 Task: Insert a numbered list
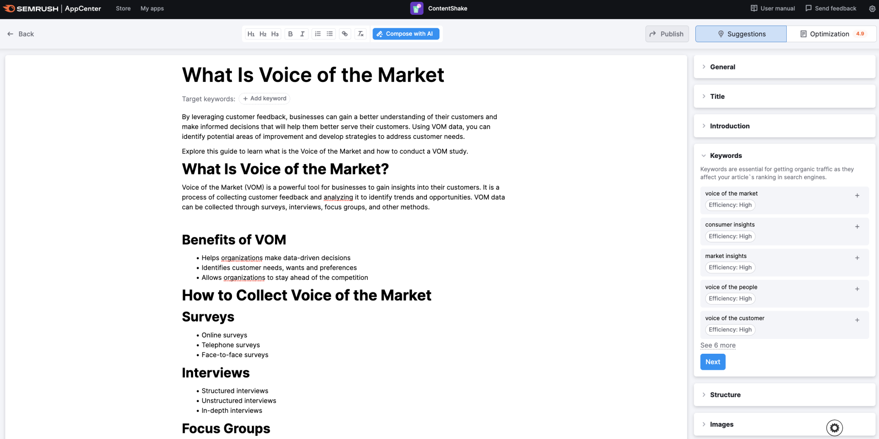(318, 34)
